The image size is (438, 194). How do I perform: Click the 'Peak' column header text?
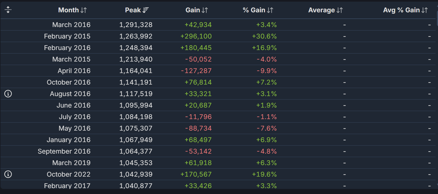tap(133, 10)
